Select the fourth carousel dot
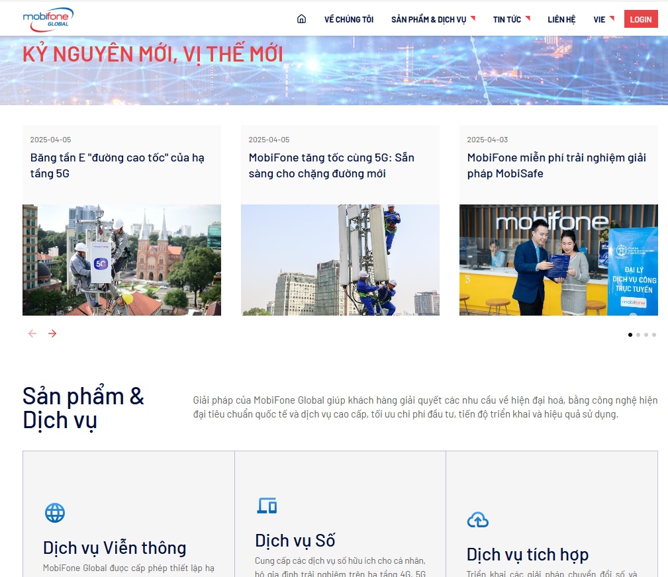Viewport: 668px width, 577px height. coord(654,335)
